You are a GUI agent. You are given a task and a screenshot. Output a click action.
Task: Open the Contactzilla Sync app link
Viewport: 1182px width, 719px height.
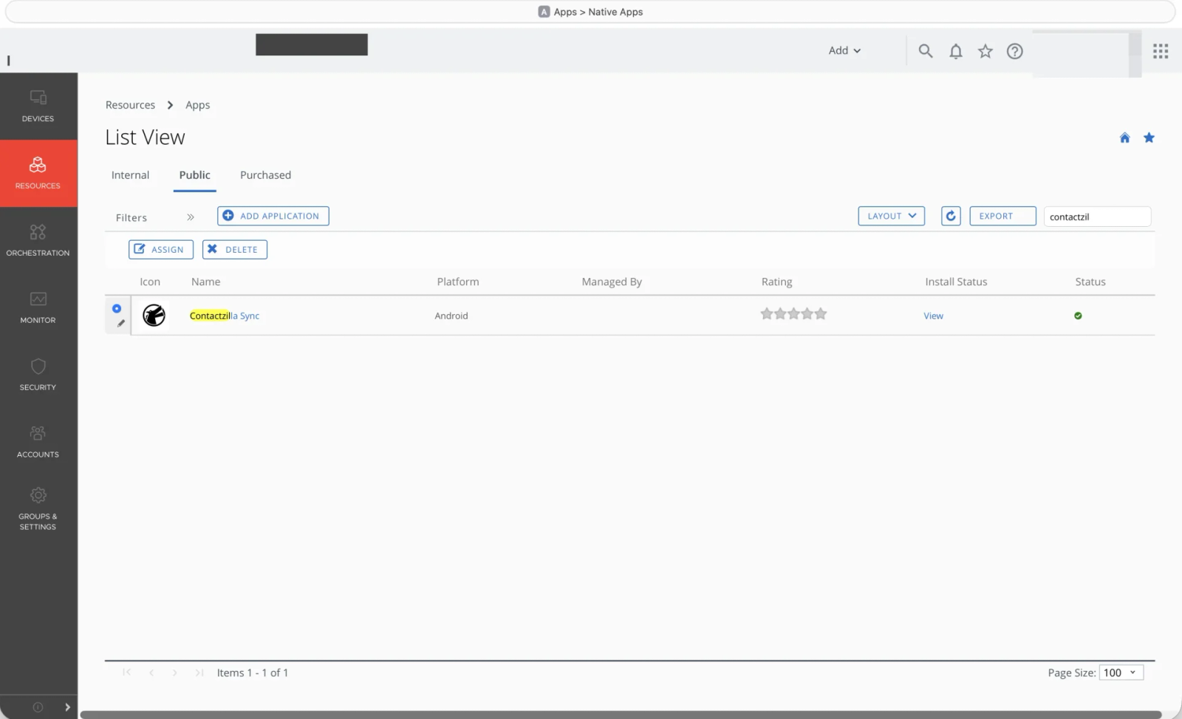pos(225,316)
